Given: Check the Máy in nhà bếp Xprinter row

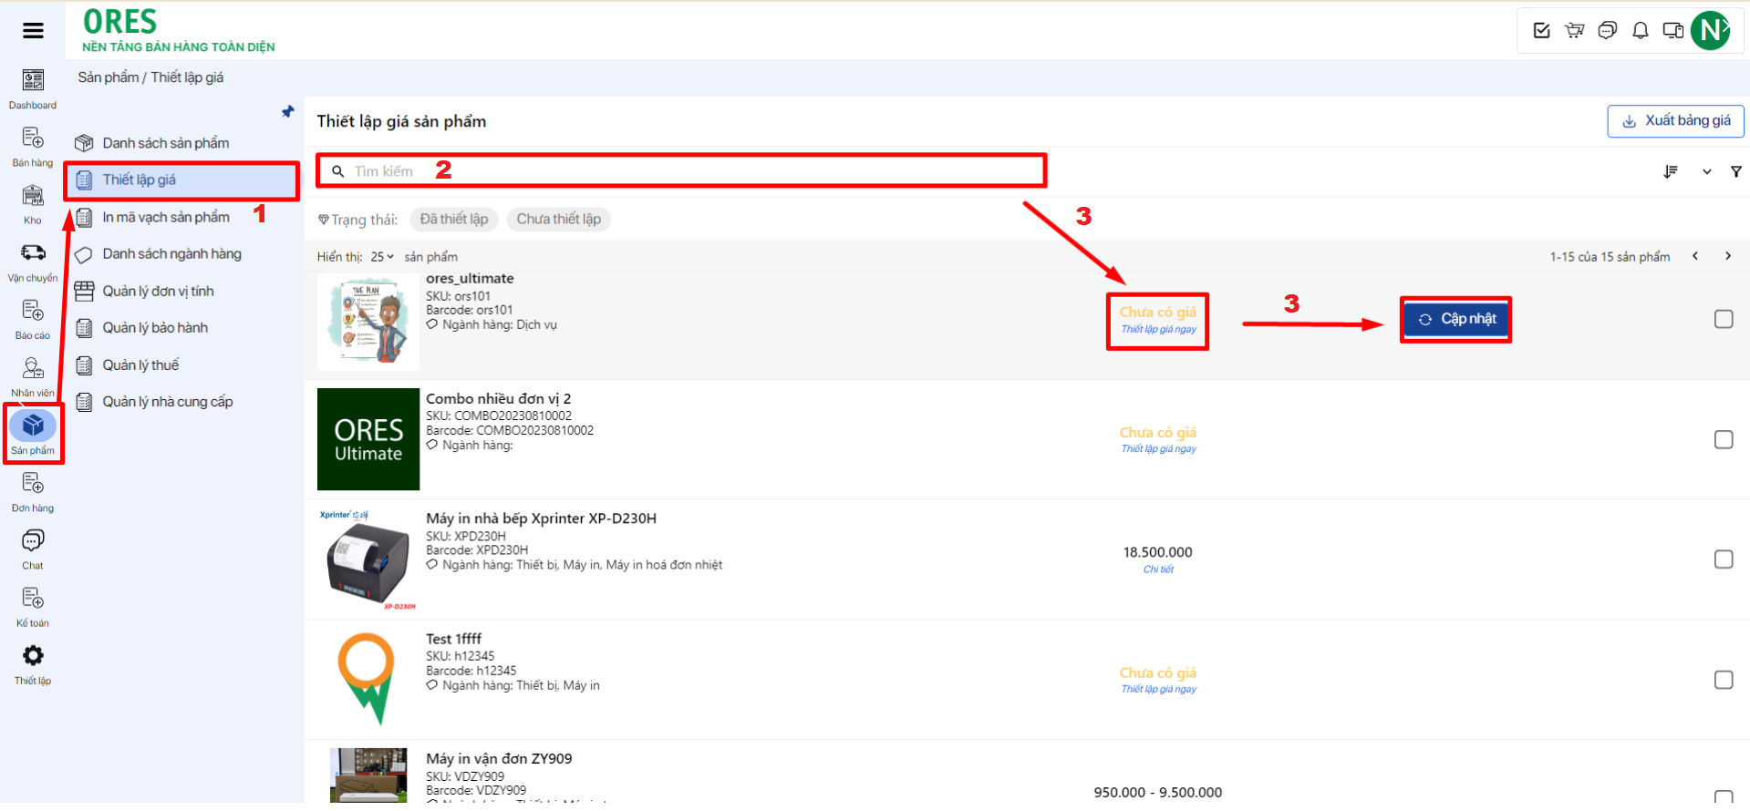Looking at the screenshot, I should (x=1723, y=559).
